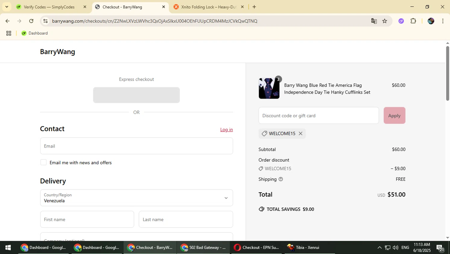Open the apps grid in bookmarks bar

pyautogui.click(x=9, y=33)
